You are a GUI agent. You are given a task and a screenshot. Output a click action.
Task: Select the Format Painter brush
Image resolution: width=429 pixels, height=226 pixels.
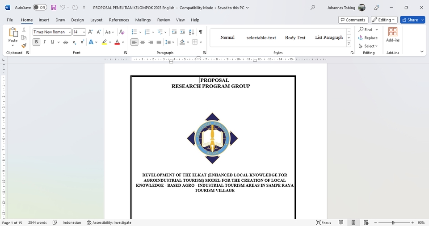(24, 46)
